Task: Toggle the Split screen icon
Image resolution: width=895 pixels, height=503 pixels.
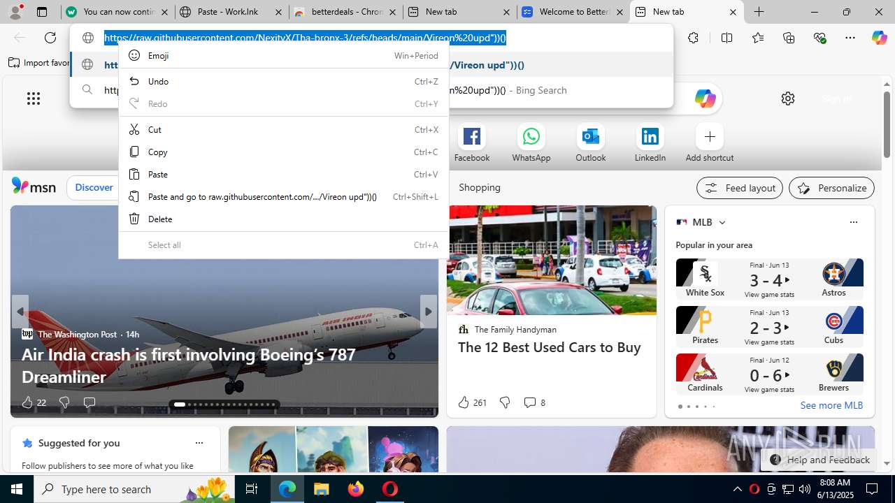Action: 726,38
